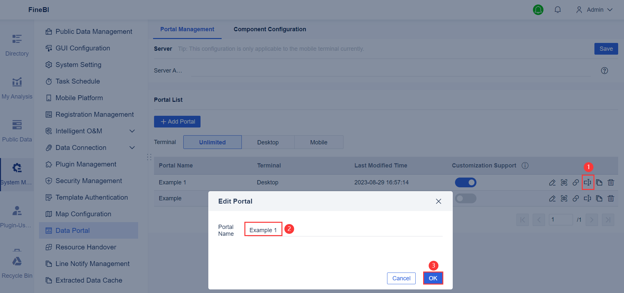This screenshot has height=293, width=624.
Task: Click the copy icon in Example row
Action: point(599,198)
